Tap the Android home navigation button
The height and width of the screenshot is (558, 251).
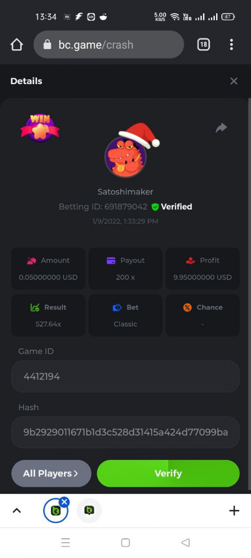pyautogui.click(x=125, y=543)
